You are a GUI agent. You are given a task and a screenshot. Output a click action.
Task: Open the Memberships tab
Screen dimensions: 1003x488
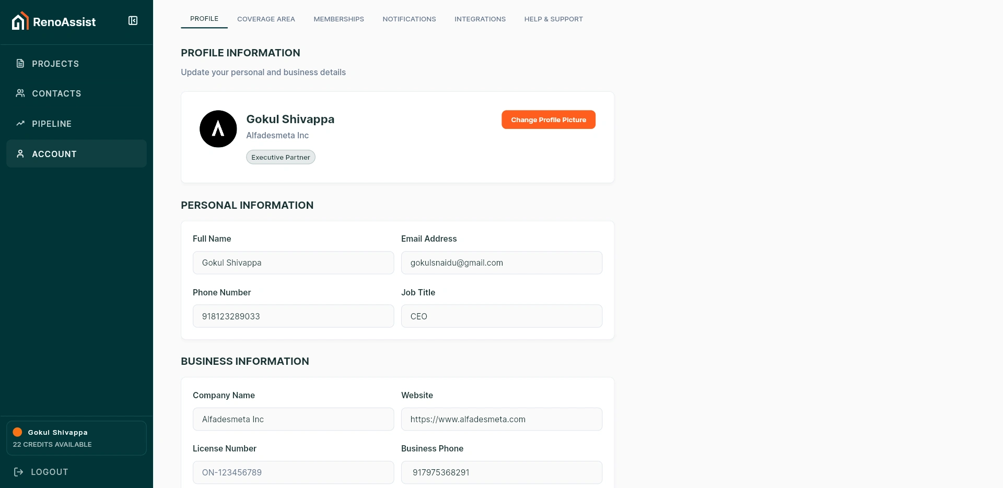[x=339, y=19]
